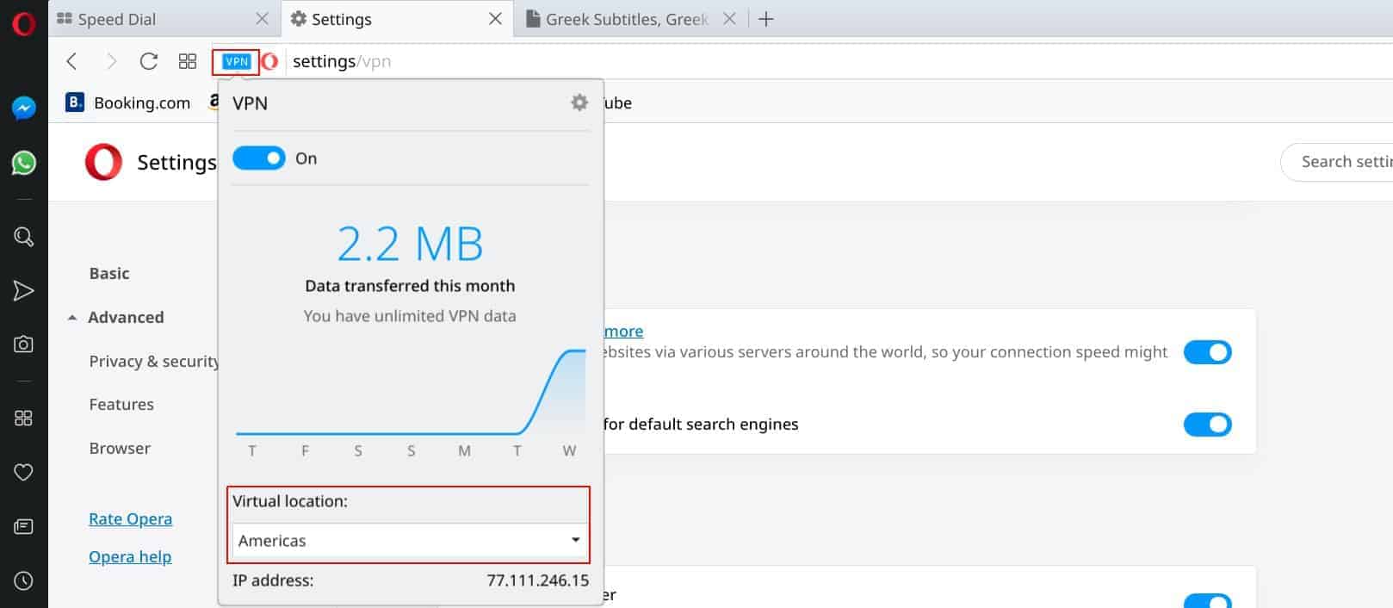This screenshot has width=1393, height=608.
Task: Open history clock icon in sidebar
Action: [x=23, y=580]
